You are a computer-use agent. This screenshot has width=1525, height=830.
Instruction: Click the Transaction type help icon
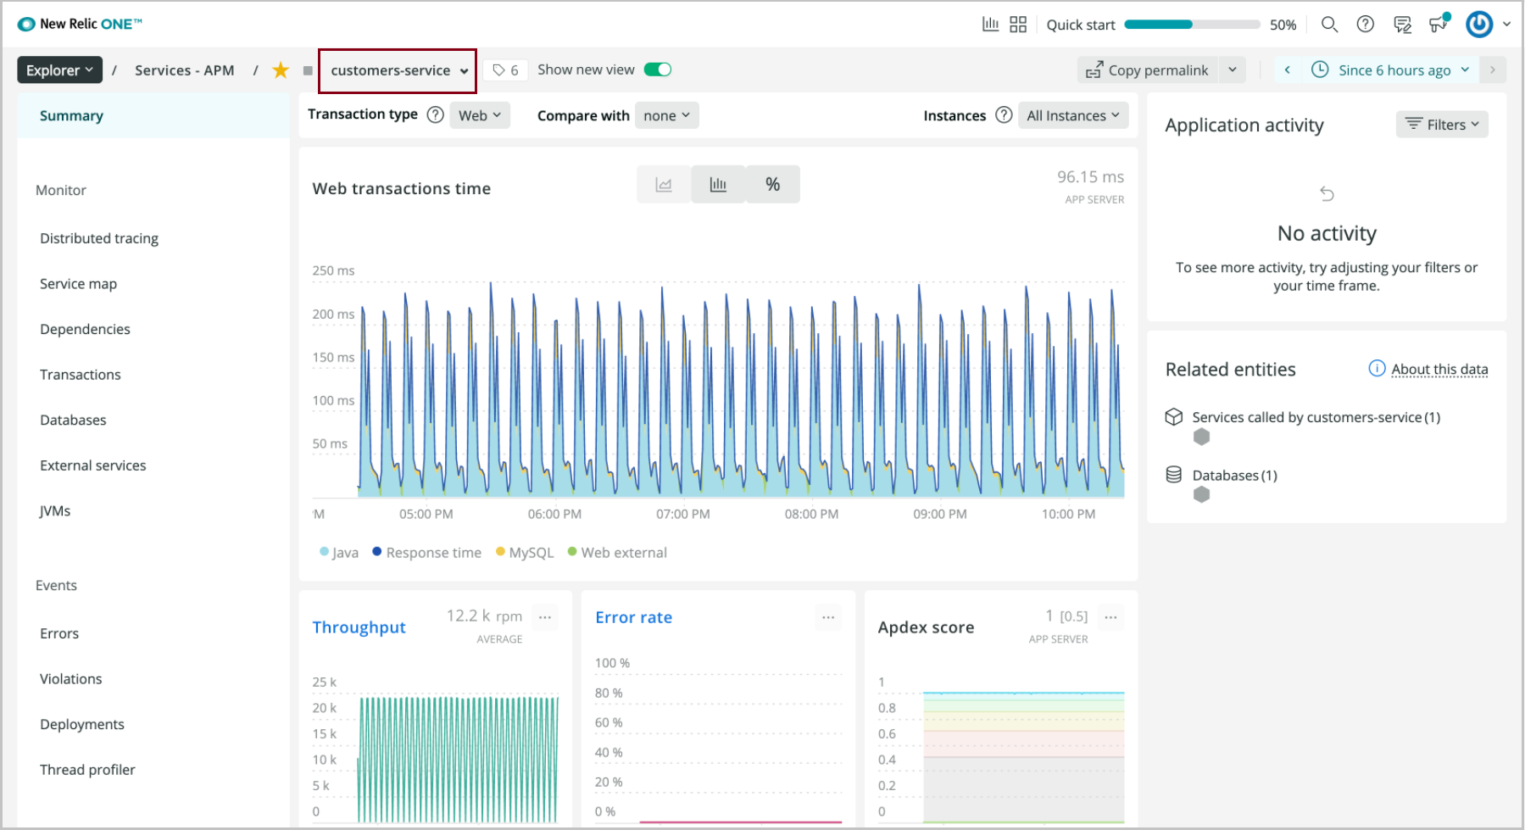pyautogui.click(x=435, y=115)
